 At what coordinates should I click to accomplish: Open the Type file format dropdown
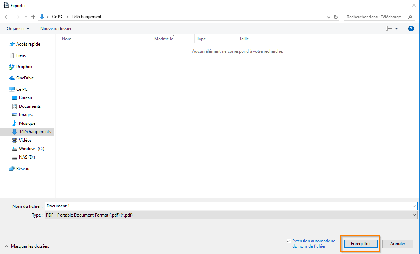(x=231, y=215)
